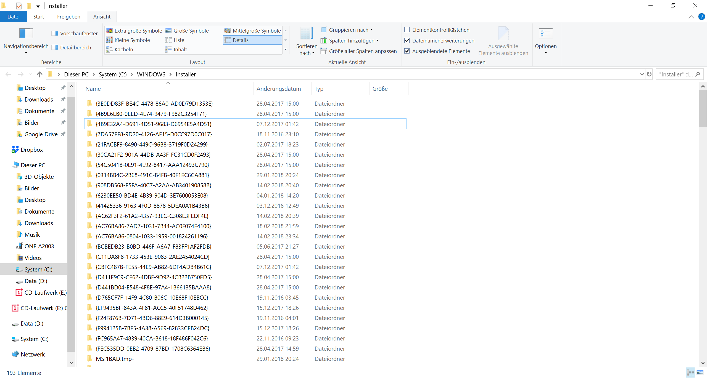This screenshot has height=378, width=707.
Task: Switch layout to Große Symbole
Action: 187,31
